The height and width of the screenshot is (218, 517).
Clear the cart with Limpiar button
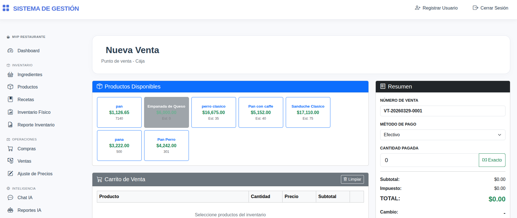[x=352, y=179]
